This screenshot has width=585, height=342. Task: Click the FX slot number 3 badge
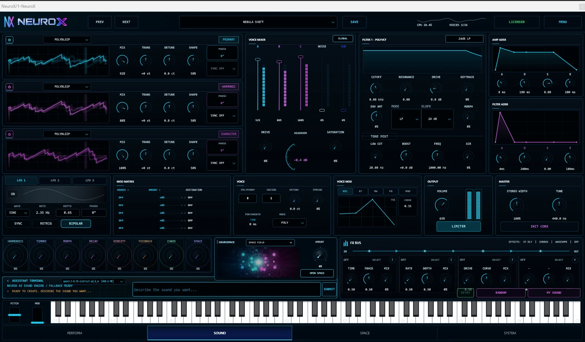coord(512,260)
